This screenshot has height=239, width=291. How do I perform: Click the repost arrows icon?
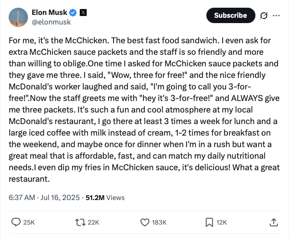(80, 222)
